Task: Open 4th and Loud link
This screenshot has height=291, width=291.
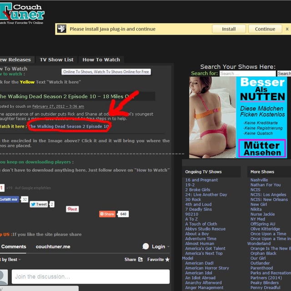Action: tap(198, 204)
